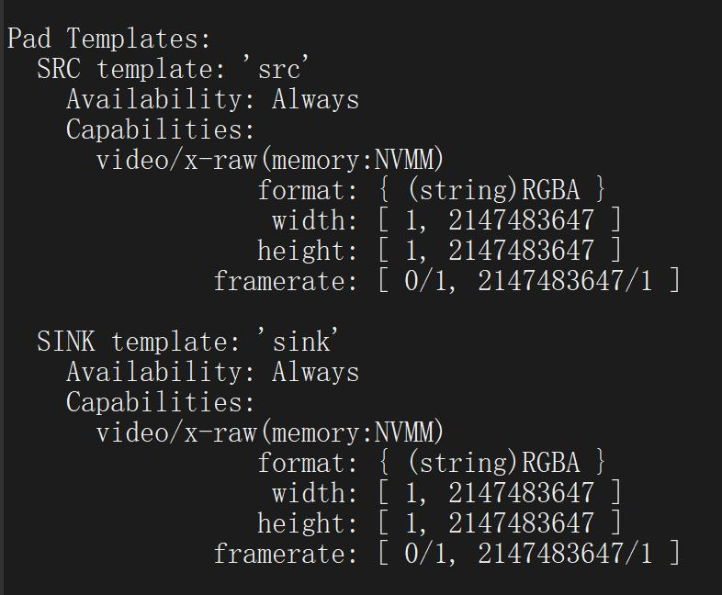Viewport: 722px width, 595px height.
Task: Click the framerate label in SINK capabilities
Action: pyautogui.click(x=285, y=555)
